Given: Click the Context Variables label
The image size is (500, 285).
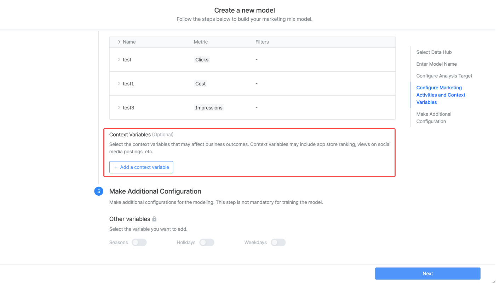Looking at the screenshot, I should pyautogui.click(x=130, y=135).
